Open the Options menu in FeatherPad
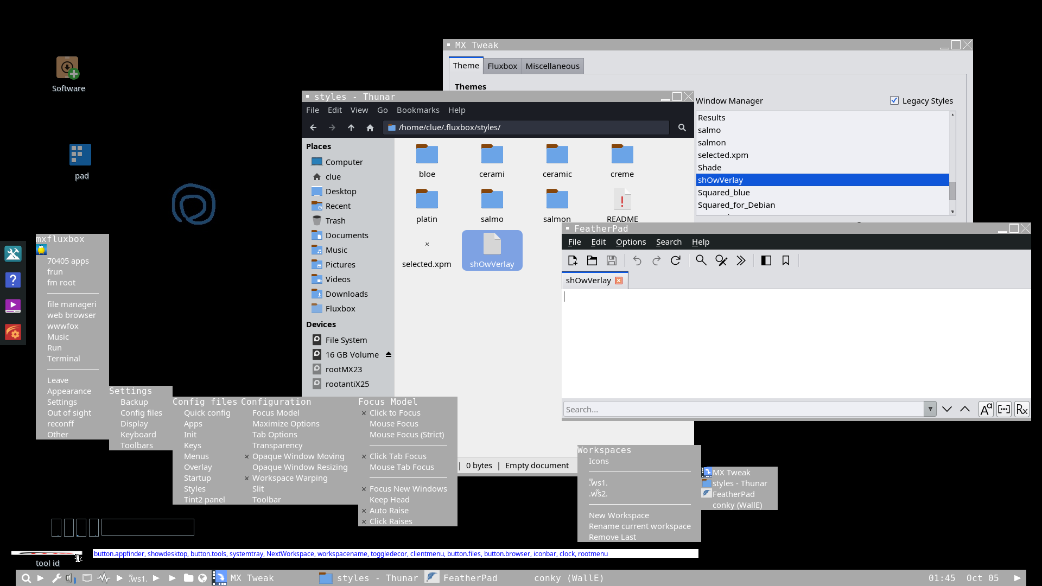 (x=631, y=242)
